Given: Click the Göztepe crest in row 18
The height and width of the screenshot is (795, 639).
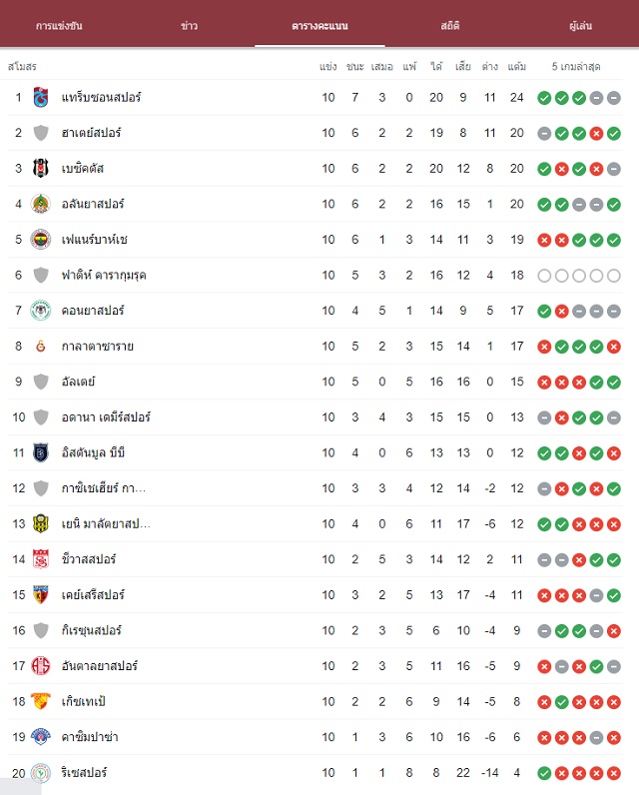Looking at the screenshot, I should click(x=41, y=701).
